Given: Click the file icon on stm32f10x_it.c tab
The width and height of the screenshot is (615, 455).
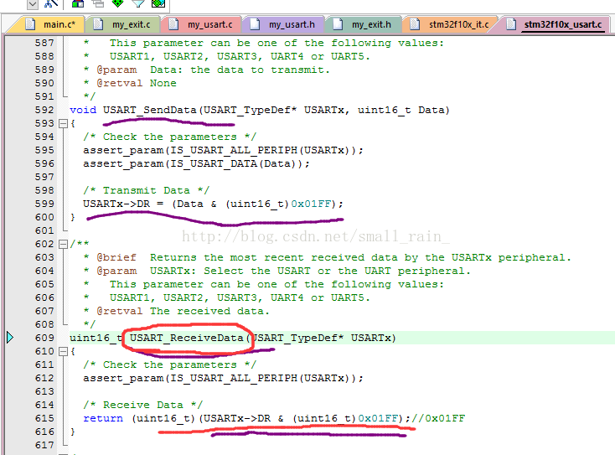Looking at the screenshot, I should pos(415,24).
